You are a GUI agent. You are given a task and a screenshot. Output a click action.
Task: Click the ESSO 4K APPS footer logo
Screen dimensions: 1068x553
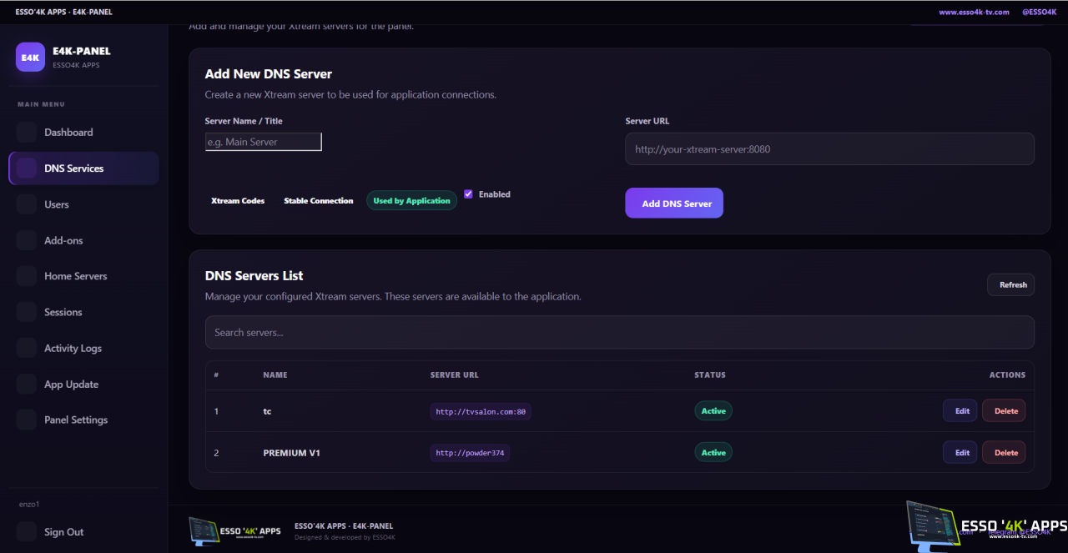pyautogui.click(x=235, y=530)
